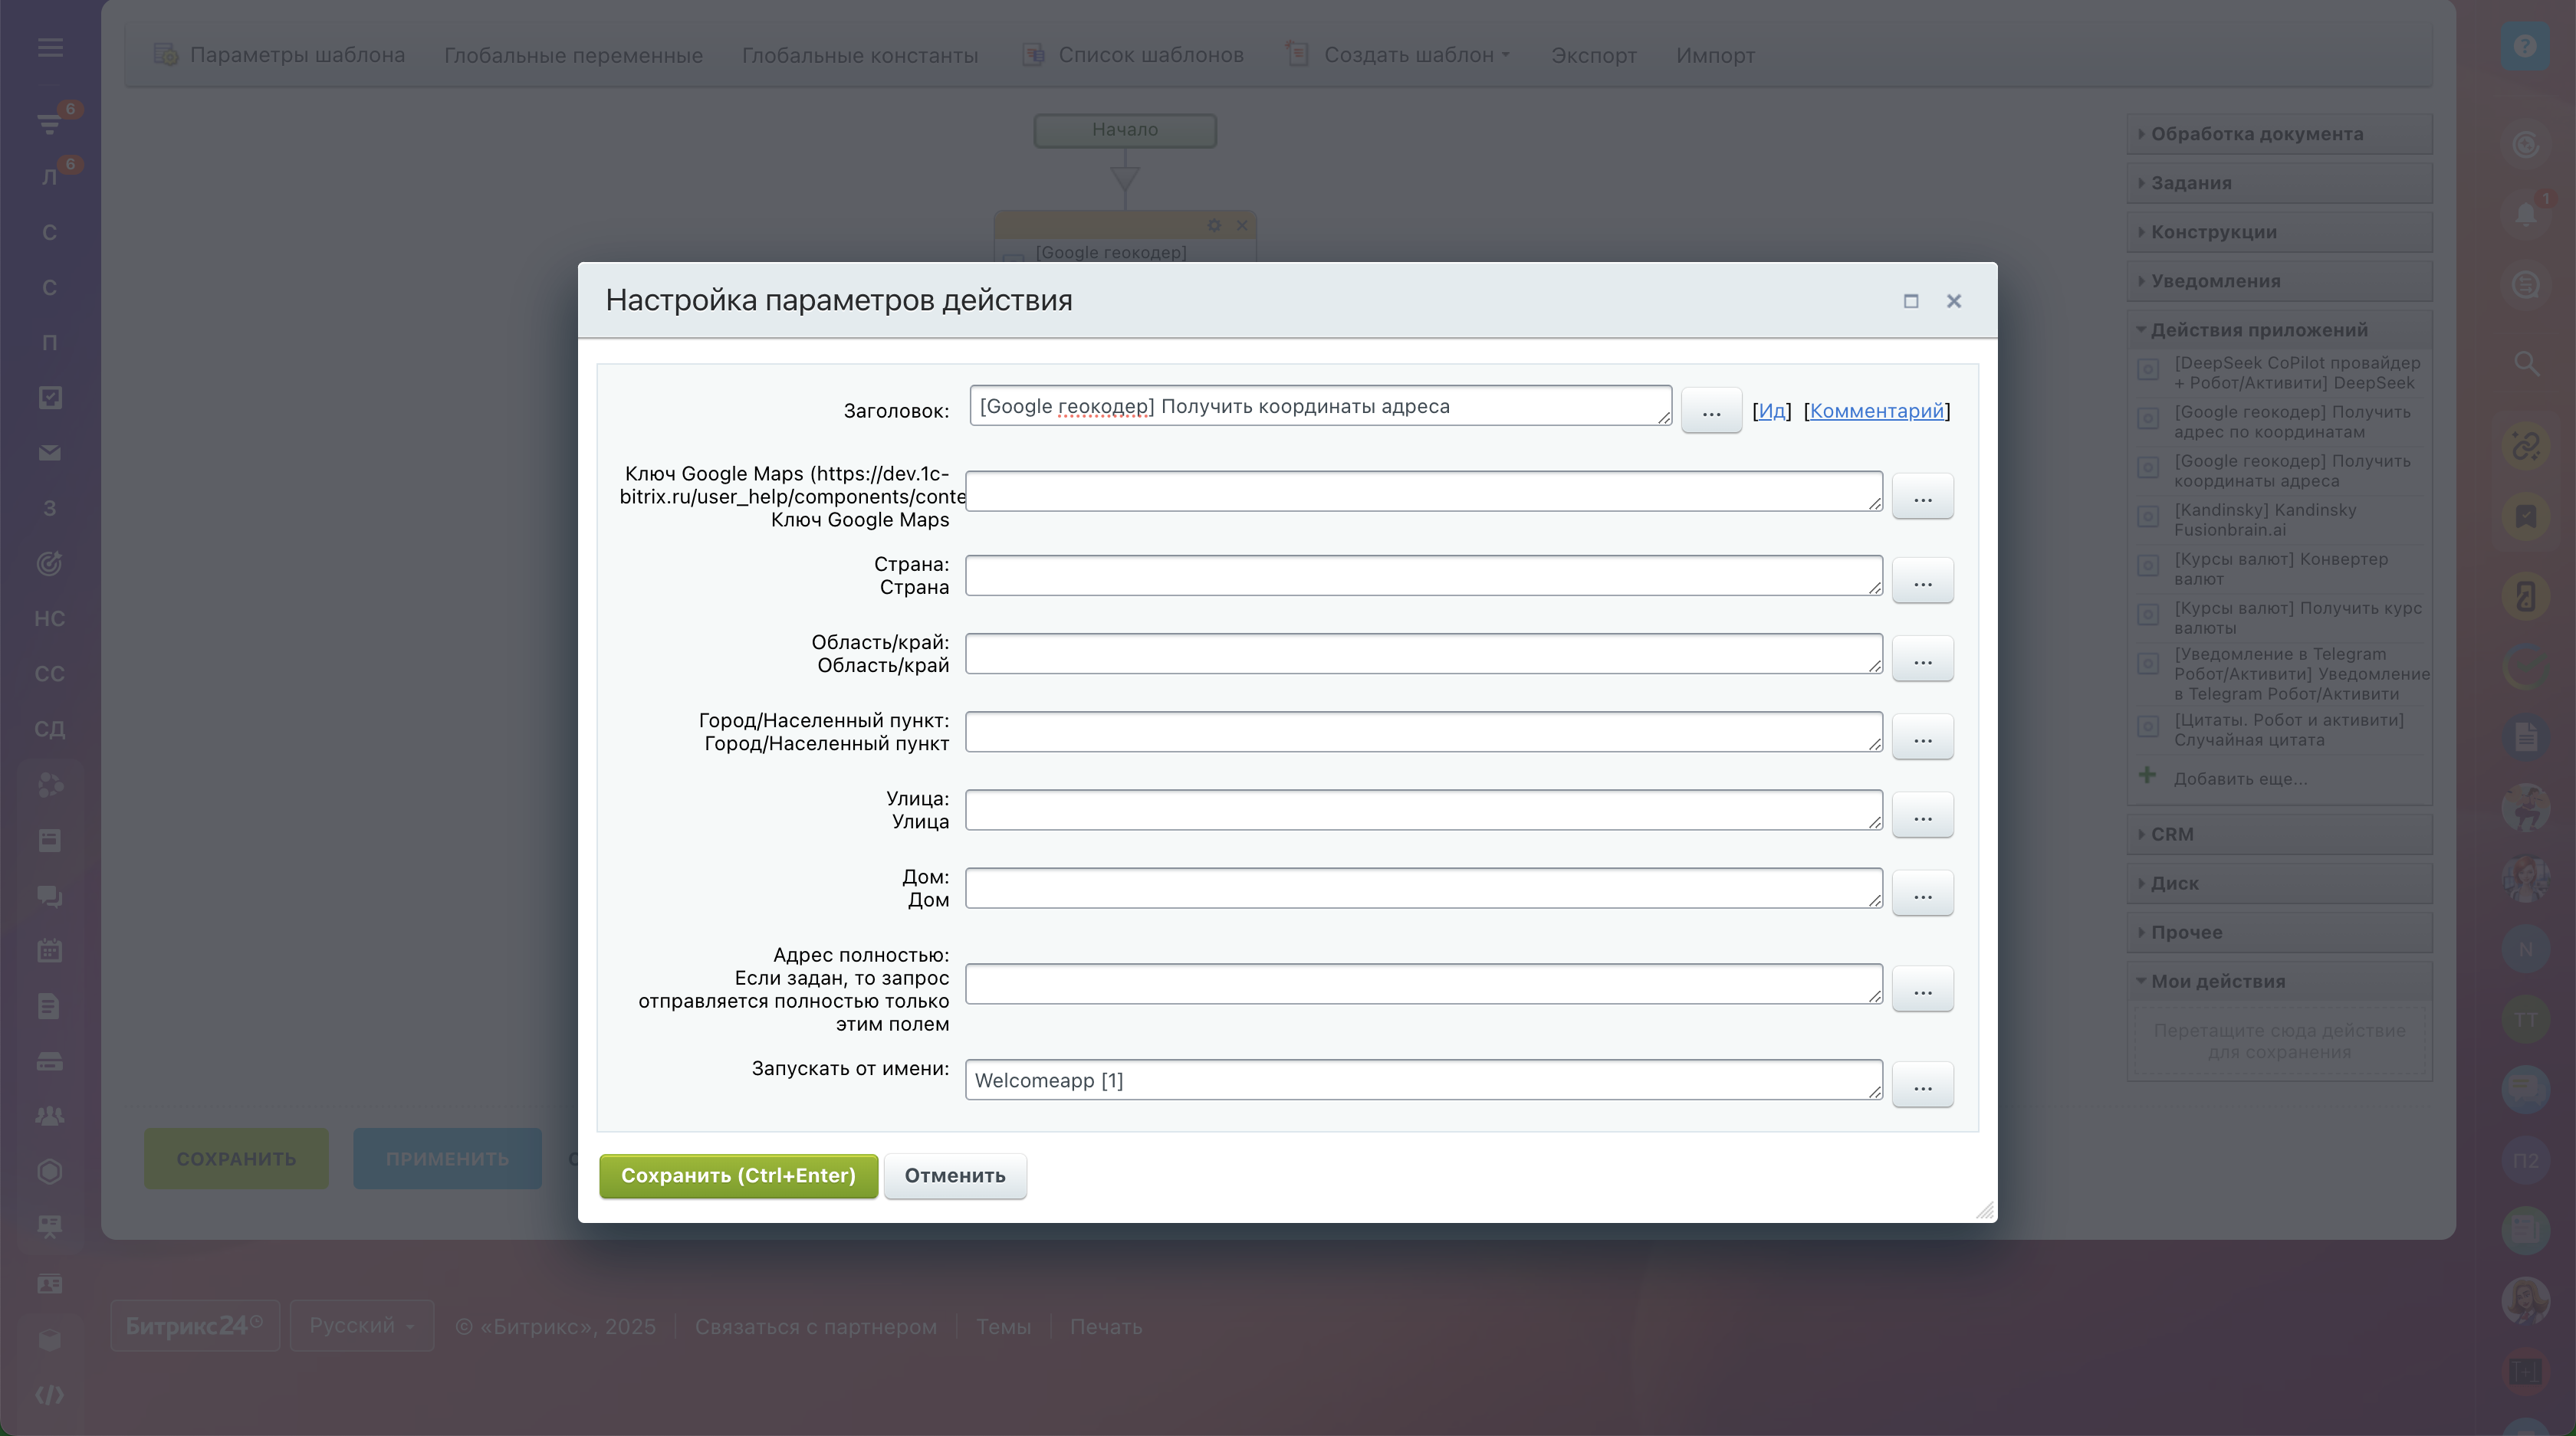The height and width of the screenshot is (1436, 2576).
Task: Open the developer code icon in sidebar
Action: click(50, 1394)
